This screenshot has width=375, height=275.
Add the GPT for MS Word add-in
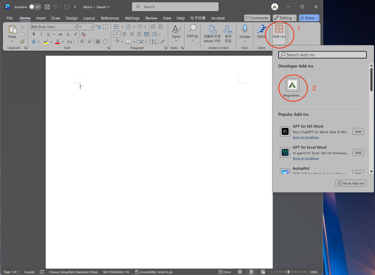coord(358,131)
